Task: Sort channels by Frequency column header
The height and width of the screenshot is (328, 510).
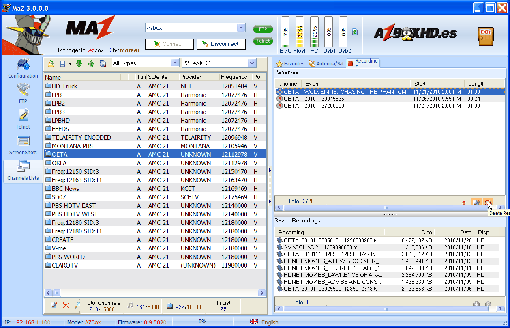Action: (x=235, y=77)
